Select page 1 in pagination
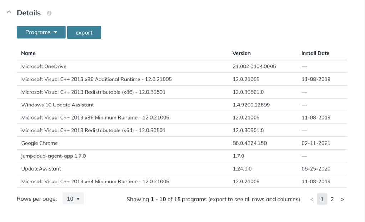Image resolution: width=365 pixels, height=222 pixels. coord(322,199)
